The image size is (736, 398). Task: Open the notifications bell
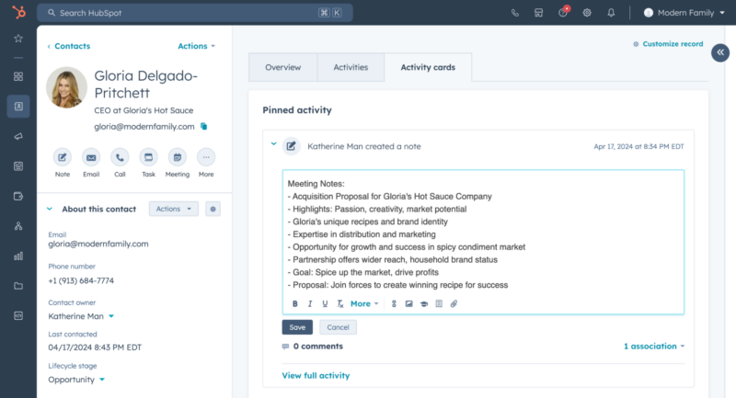(x=611, y=13)
